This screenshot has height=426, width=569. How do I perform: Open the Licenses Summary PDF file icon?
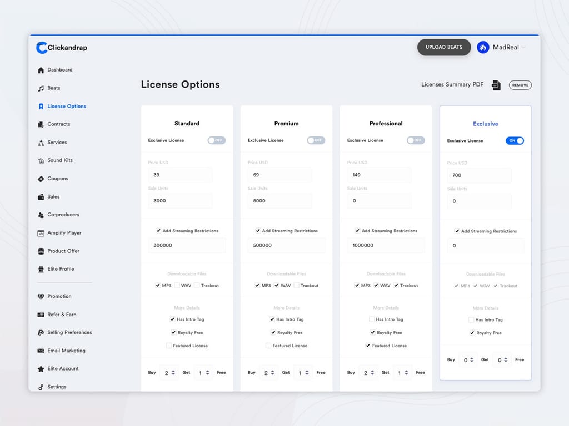coord(496,85)
